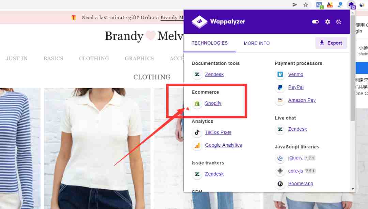Screen dimensions: 368x209
Task: Open the JUST IN navigation menu item
Action: coord(16,59)
